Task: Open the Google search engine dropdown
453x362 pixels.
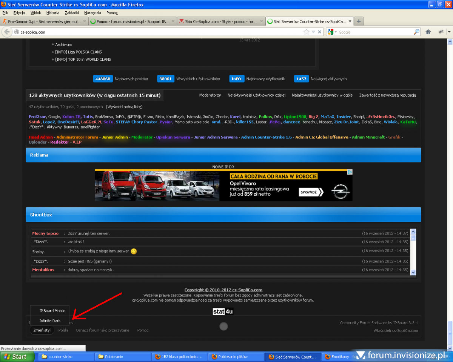Action: 332,32
